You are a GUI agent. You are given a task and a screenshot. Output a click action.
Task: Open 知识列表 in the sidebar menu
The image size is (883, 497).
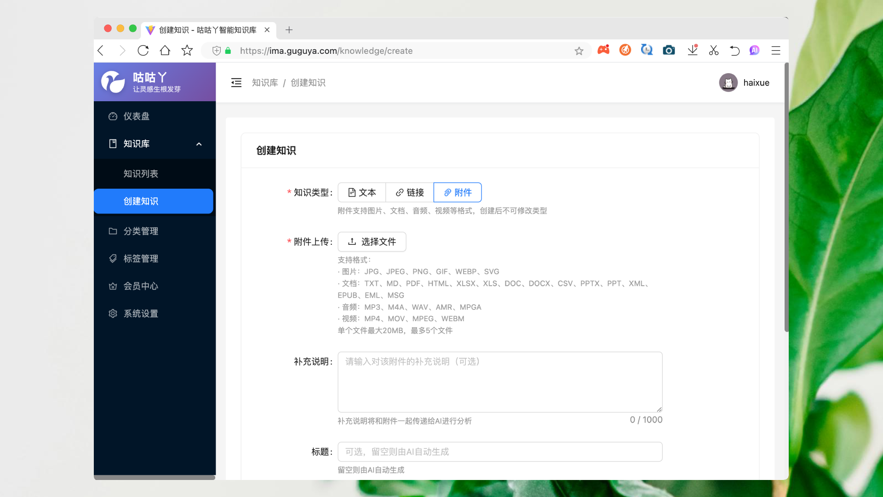(140, 173)
